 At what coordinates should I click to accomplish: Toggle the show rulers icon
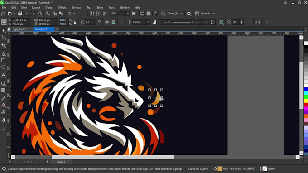pyautogui.click(x=142, y=14)
